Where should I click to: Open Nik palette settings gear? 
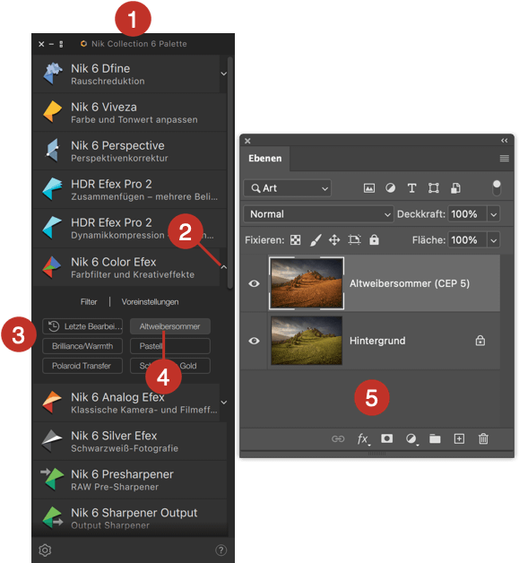click(45, 550)
